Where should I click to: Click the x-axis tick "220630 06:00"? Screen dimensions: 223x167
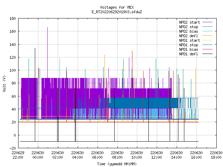(98, 155)
